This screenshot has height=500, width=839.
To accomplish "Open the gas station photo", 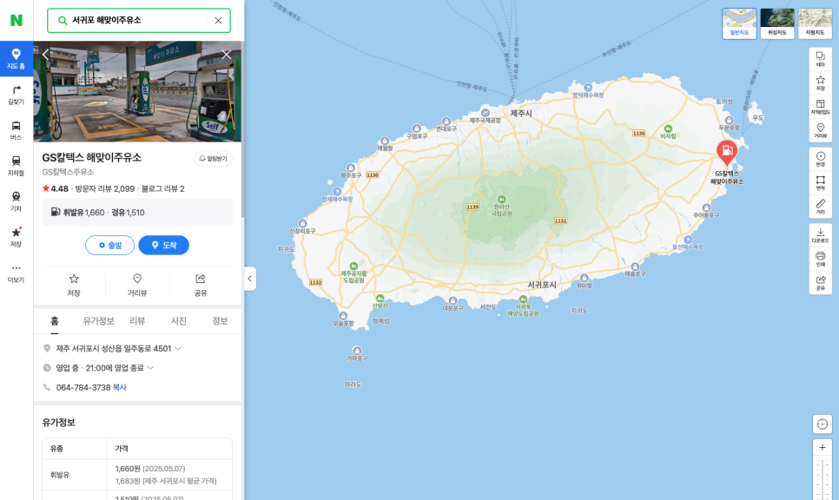I will [137, 91].
